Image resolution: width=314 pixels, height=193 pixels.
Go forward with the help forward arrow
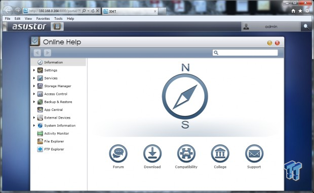tap(48, 53)
